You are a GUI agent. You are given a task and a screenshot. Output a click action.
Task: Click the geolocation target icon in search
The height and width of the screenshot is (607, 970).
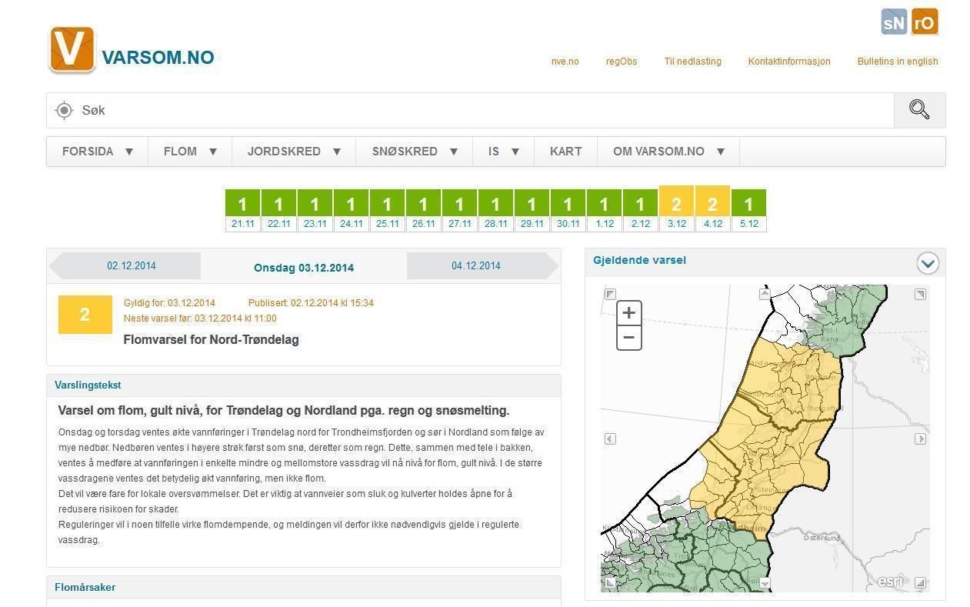[65, 111]
